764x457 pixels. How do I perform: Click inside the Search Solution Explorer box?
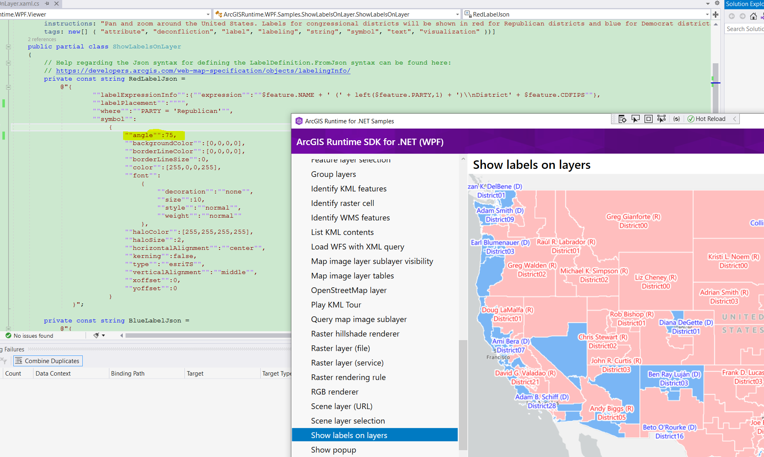tap(744, 29)
